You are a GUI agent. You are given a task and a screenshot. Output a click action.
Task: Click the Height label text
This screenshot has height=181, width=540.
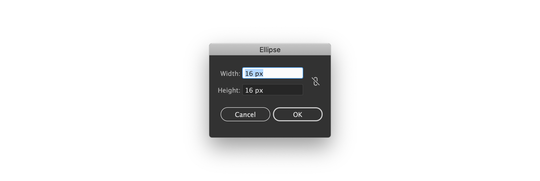pyautogui.click(x=229, y=90)
